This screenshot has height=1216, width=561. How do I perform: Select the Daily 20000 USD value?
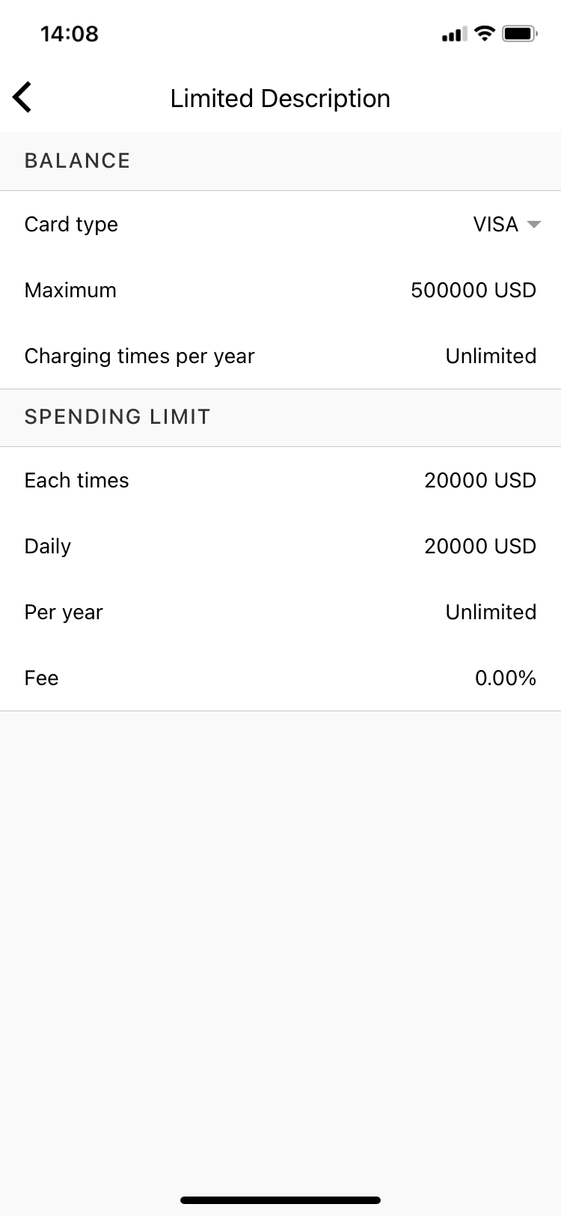point(479,547)
